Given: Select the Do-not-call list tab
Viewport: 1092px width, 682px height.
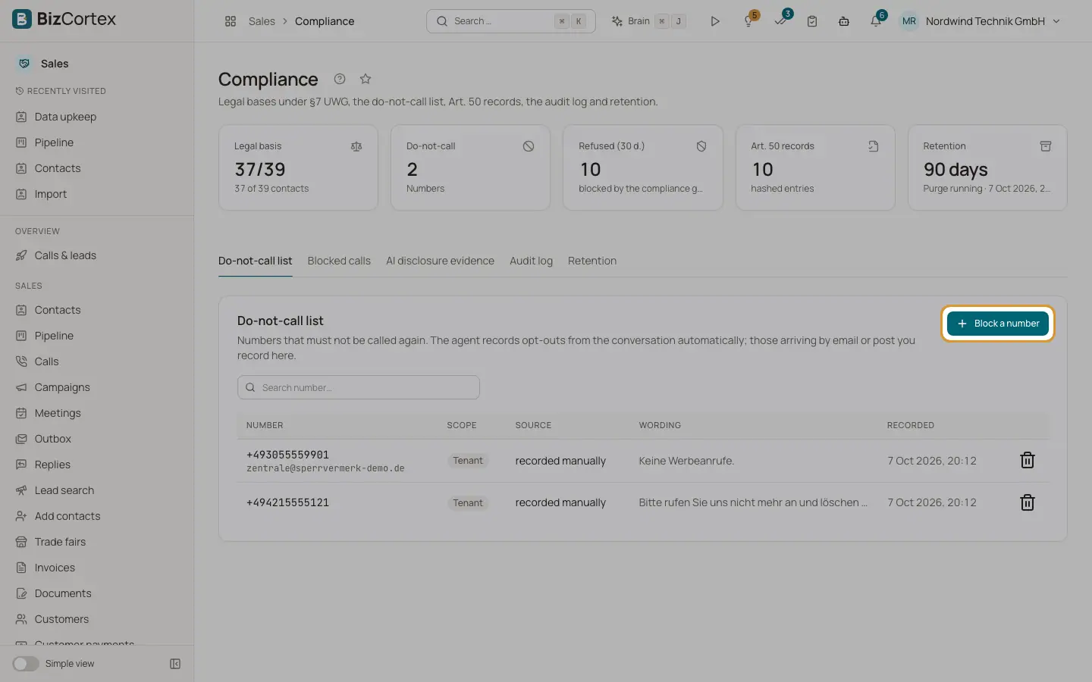Looking at the screenshot, I should pyautogui.click(x=255, y=261).
